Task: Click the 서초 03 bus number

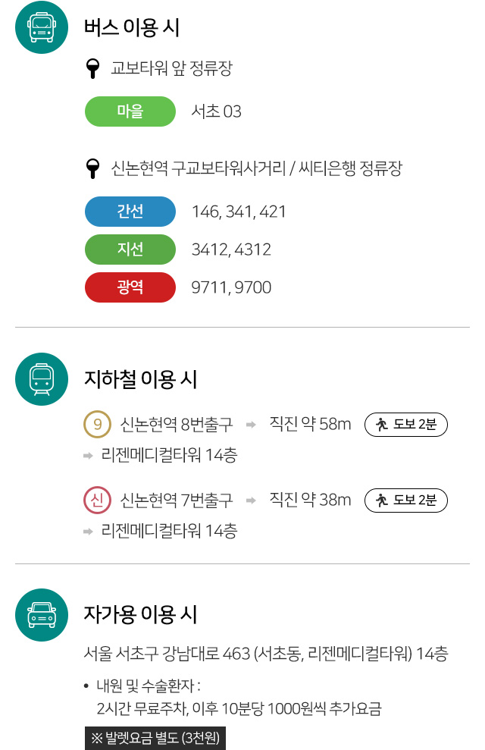Action: pyautogui.click(x=217, y=111)
